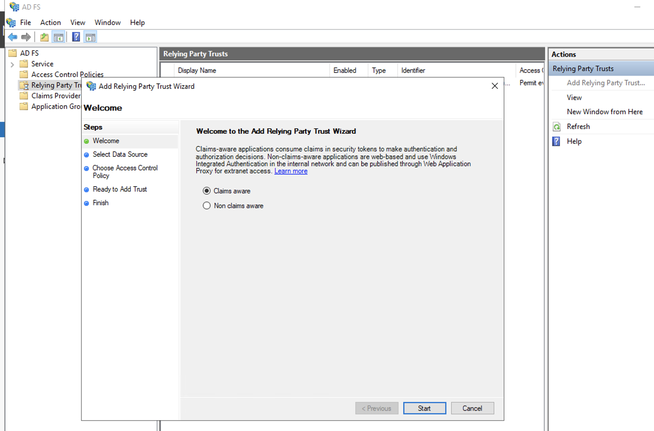Select Claims Provider tree item

56,95
